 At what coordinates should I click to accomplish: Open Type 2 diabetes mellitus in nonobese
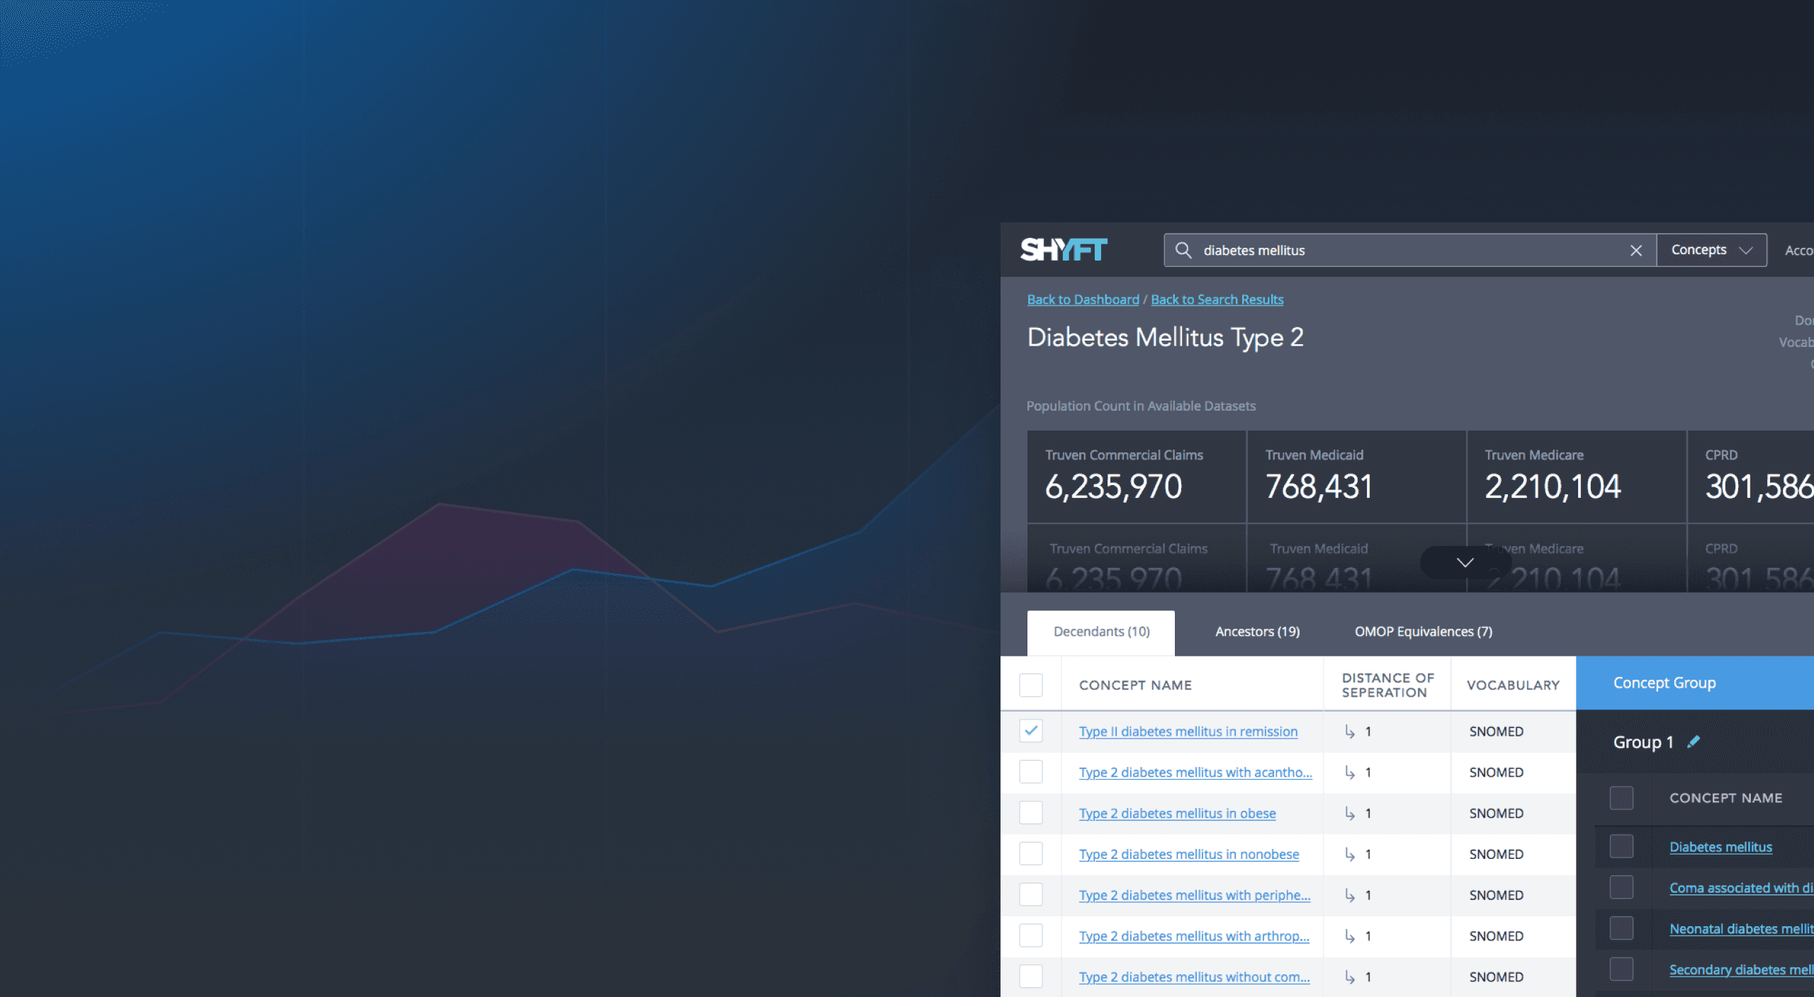1188,855
